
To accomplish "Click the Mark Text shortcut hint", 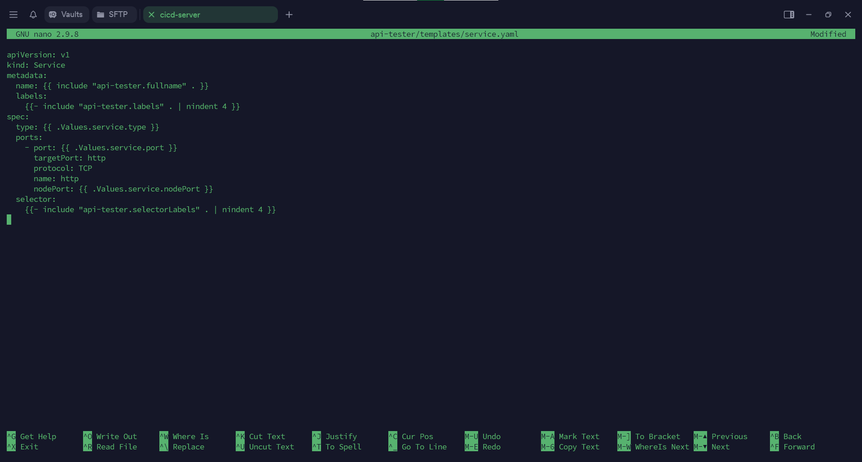I will pos(570,436).
